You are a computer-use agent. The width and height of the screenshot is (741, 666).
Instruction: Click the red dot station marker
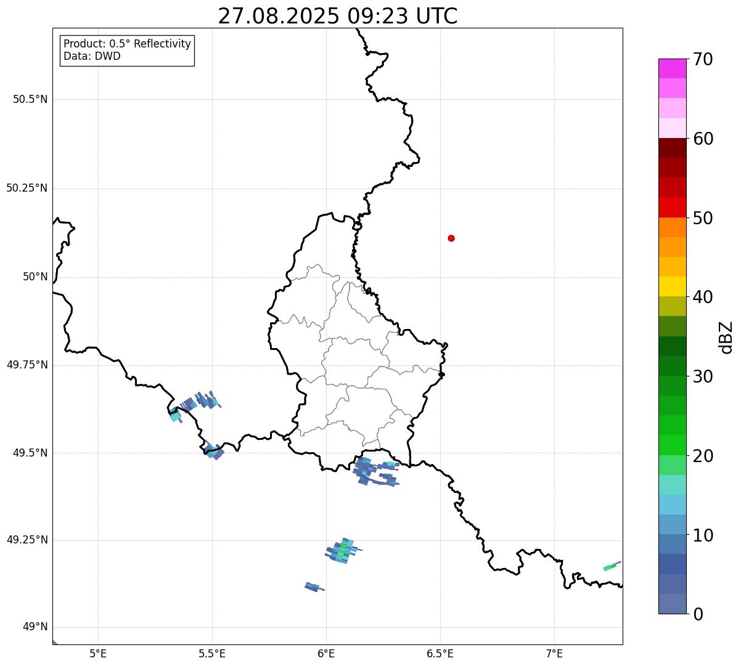(451, 238)
